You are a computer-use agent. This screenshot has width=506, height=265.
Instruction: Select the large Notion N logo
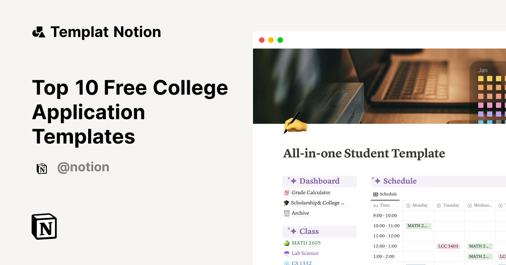click(44, 227)
